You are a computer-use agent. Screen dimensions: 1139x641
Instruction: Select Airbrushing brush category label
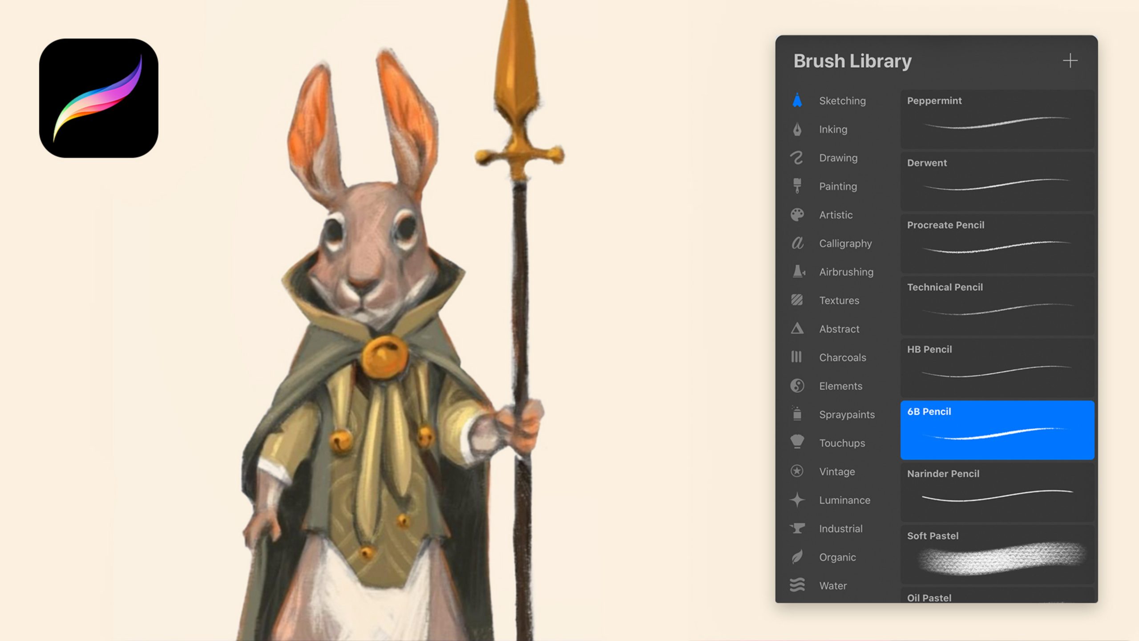pyautogui.click(x=846, y=272)
